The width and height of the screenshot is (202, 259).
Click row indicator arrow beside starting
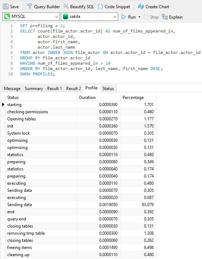click(3, 105)
